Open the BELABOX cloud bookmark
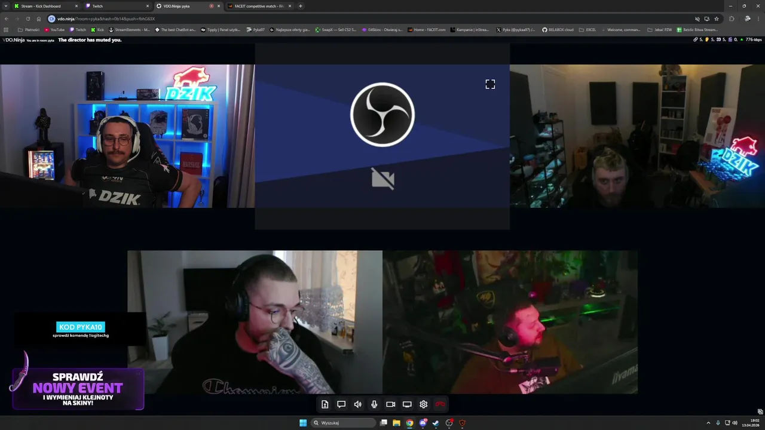 click(x=558, y=29)
